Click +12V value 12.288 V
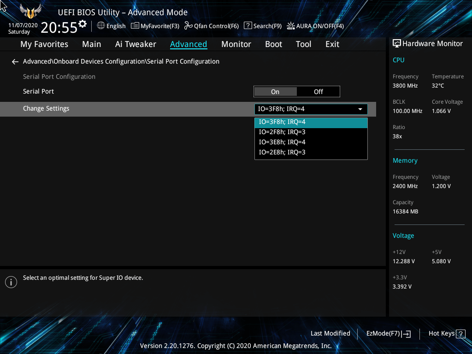Image resolution: width=472 pixels, height=354 pixels. click(x=404, y=261)
